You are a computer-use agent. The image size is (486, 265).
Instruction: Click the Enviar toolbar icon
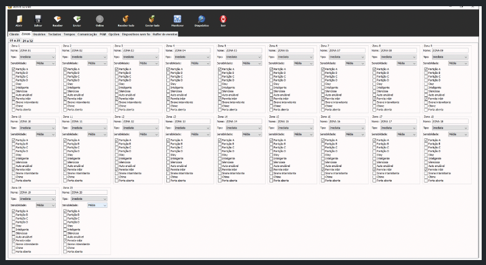tap(77, 19)
